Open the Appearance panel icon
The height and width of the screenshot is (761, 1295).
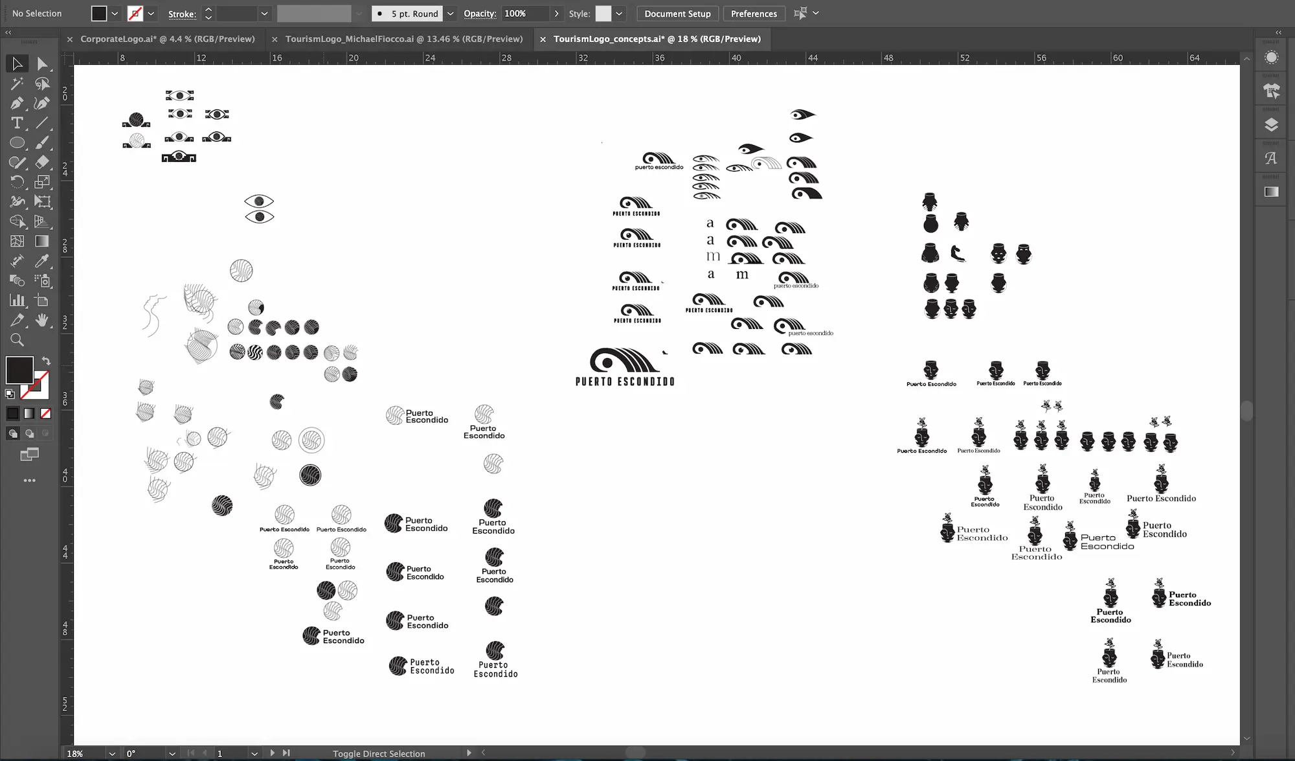click(1272, 58)
